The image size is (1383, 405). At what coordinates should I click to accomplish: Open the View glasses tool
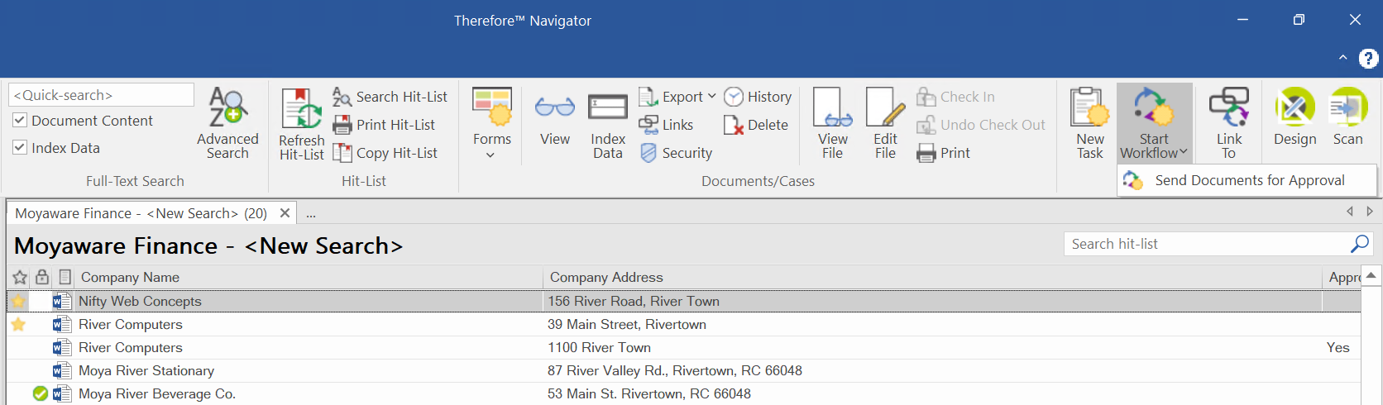[x=555, y=117]
